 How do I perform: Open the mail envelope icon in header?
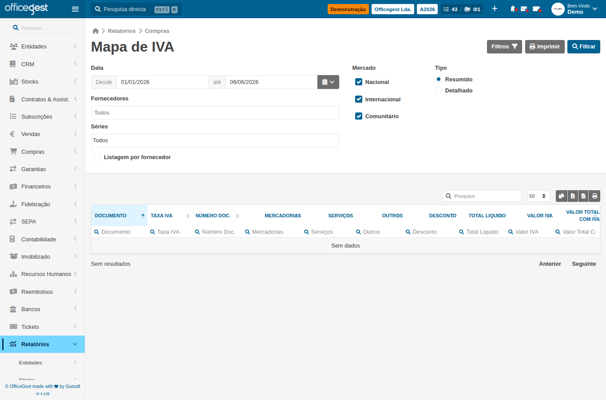(524, 9)
